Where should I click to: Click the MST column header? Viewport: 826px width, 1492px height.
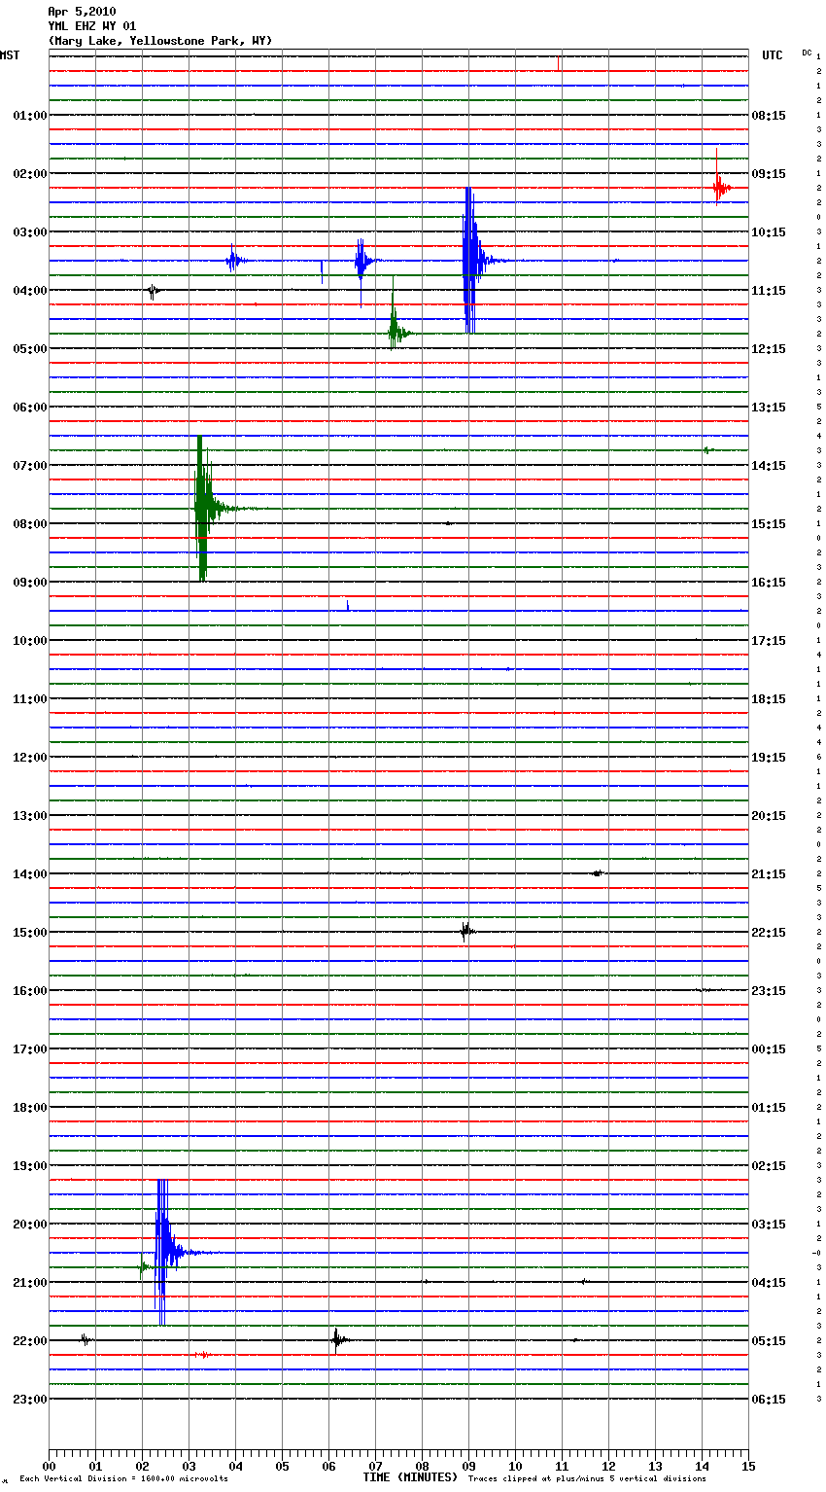[x=10, y=55]
